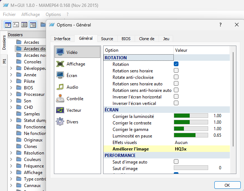Expand the BIOS folder in tree

point(11,88)
